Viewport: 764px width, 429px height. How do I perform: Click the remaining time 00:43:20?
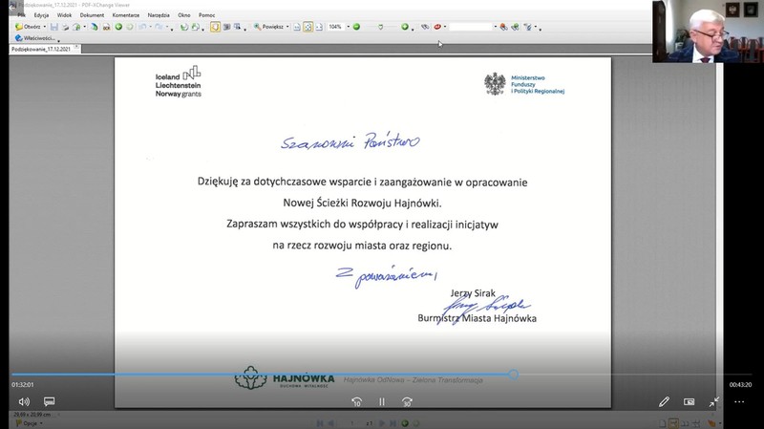click(741, 385)
